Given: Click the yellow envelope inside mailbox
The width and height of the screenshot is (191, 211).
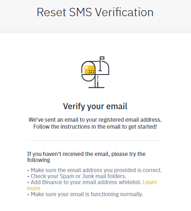Looking at the screenshot, I should tap(89, 70).
